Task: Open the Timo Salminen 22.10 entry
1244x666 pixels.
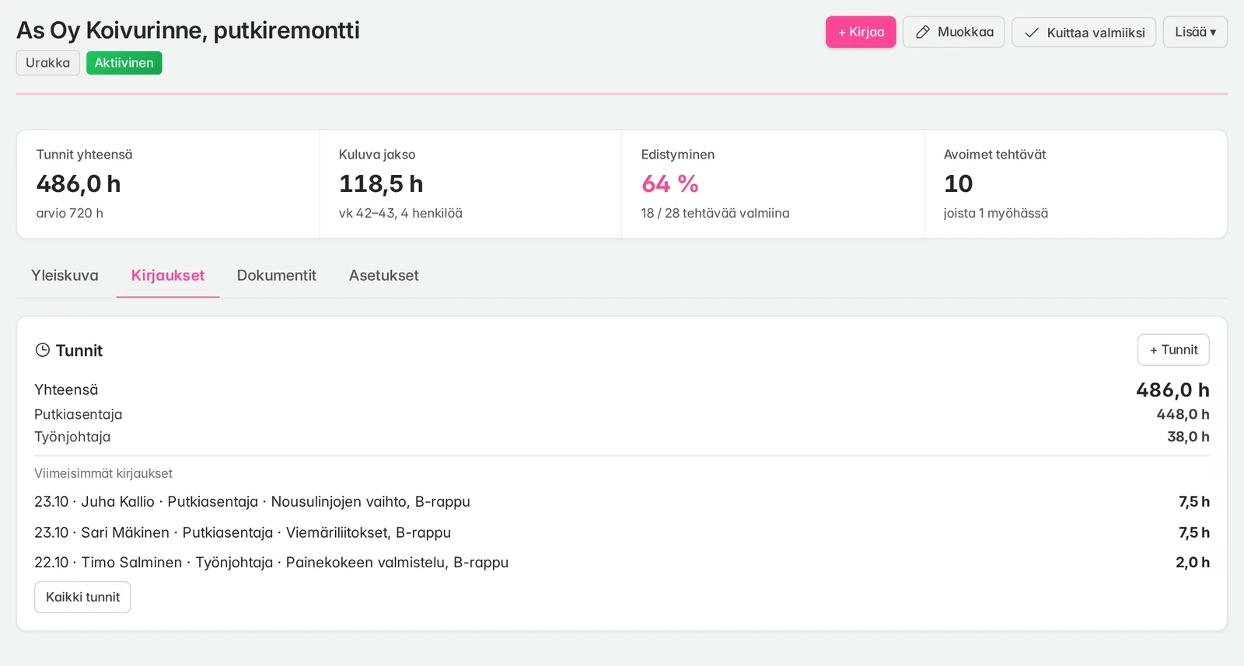Action: coord(622,563)
